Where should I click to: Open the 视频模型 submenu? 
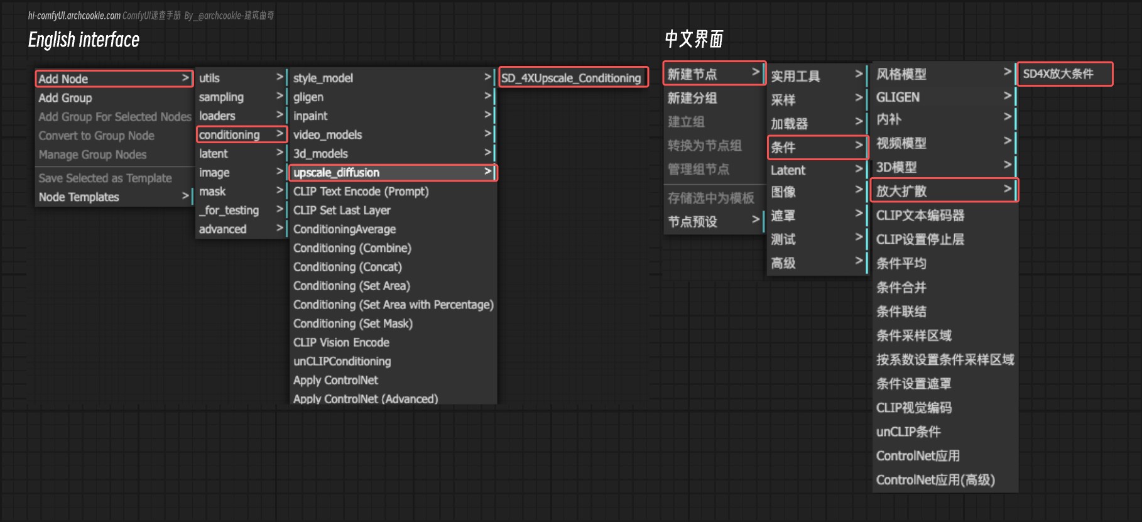[944, 143]
